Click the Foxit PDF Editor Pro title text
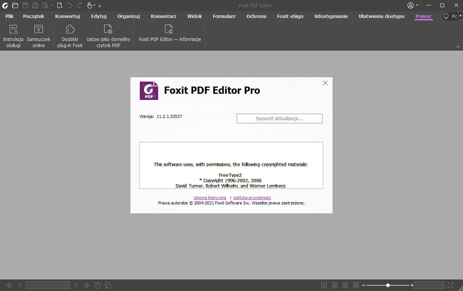The height and width of the screenshot is (291, 463). coord(212,90)
